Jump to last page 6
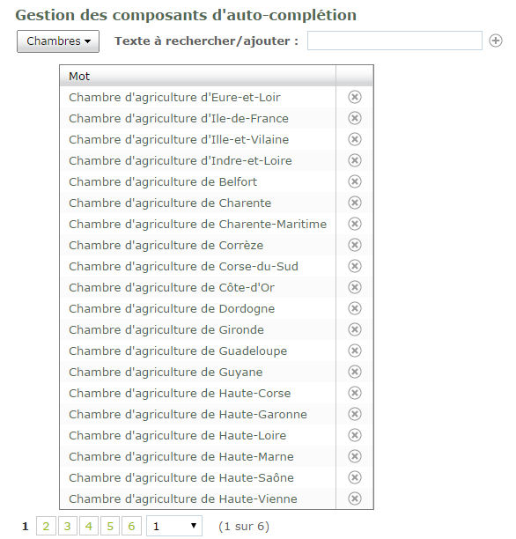516x539 pixels. pyautogui.click(x=131, y=526)
